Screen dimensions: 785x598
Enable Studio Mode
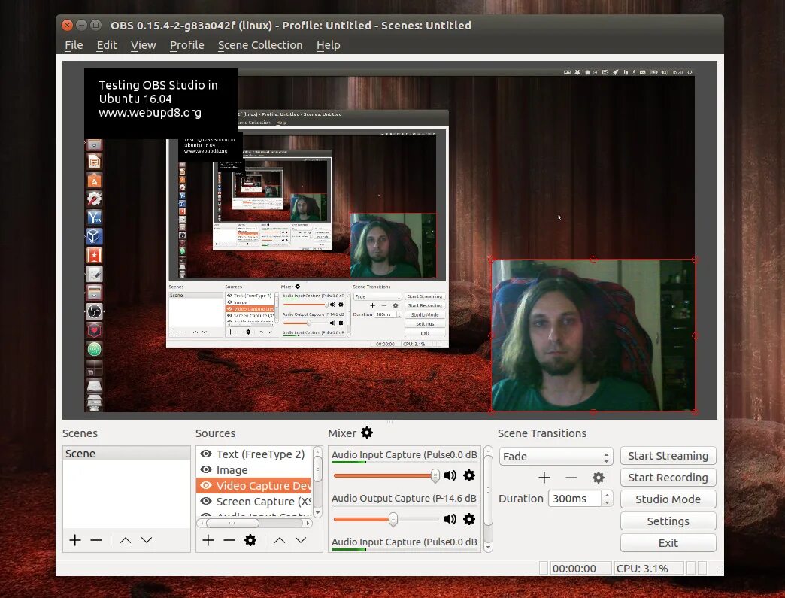668,499
